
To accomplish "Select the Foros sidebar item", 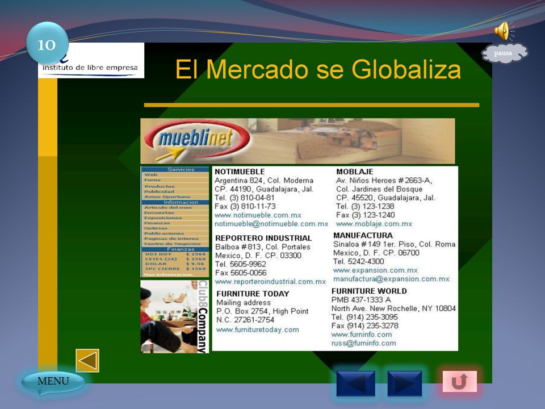I will point(175,180).
